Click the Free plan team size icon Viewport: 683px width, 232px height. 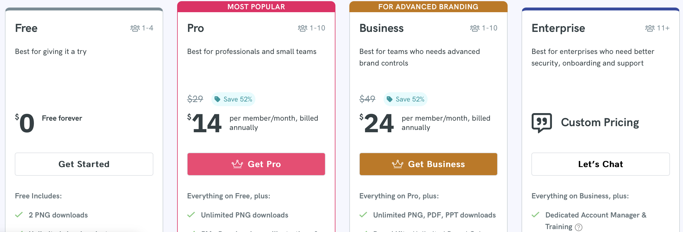tap(135, 28)
